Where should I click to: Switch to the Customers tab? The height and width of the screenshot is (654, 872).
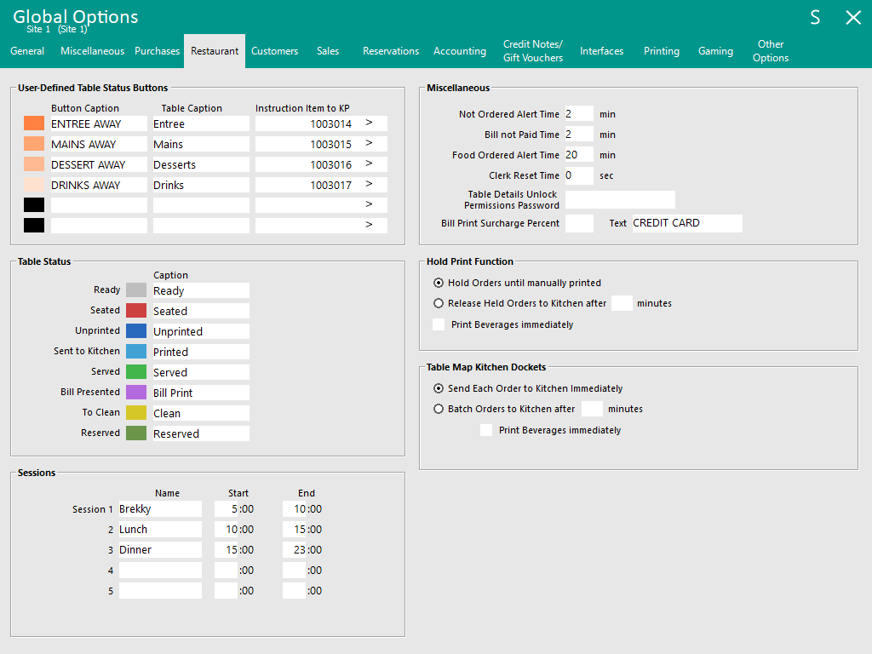[x=274, y=51]
